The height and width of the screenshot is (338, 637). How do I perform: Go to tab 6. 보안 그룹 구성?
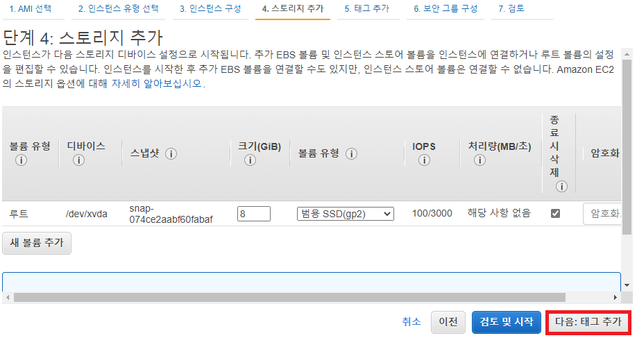(445, 8)
